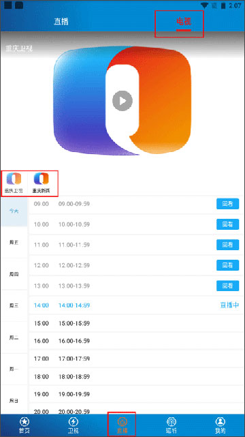Select the 重庆卫视 channel icon
The image size is (245, 437).
point(14,179)
